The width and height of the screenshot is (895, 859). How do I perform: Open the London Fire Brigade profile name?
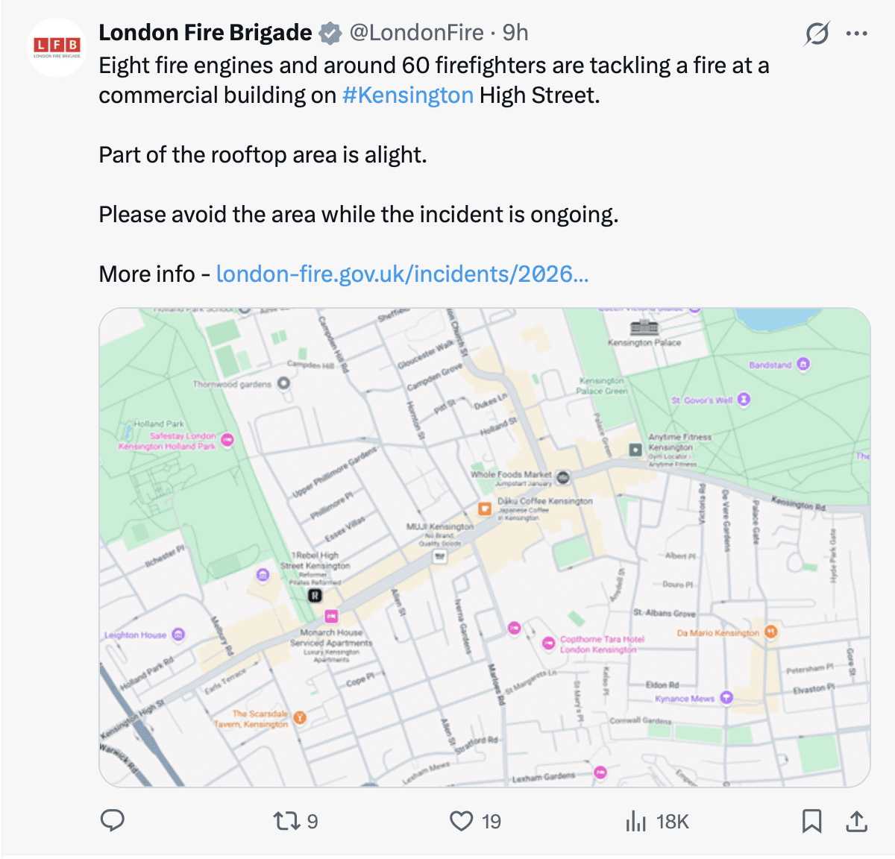pyautogui.click(x=205, y=33)
